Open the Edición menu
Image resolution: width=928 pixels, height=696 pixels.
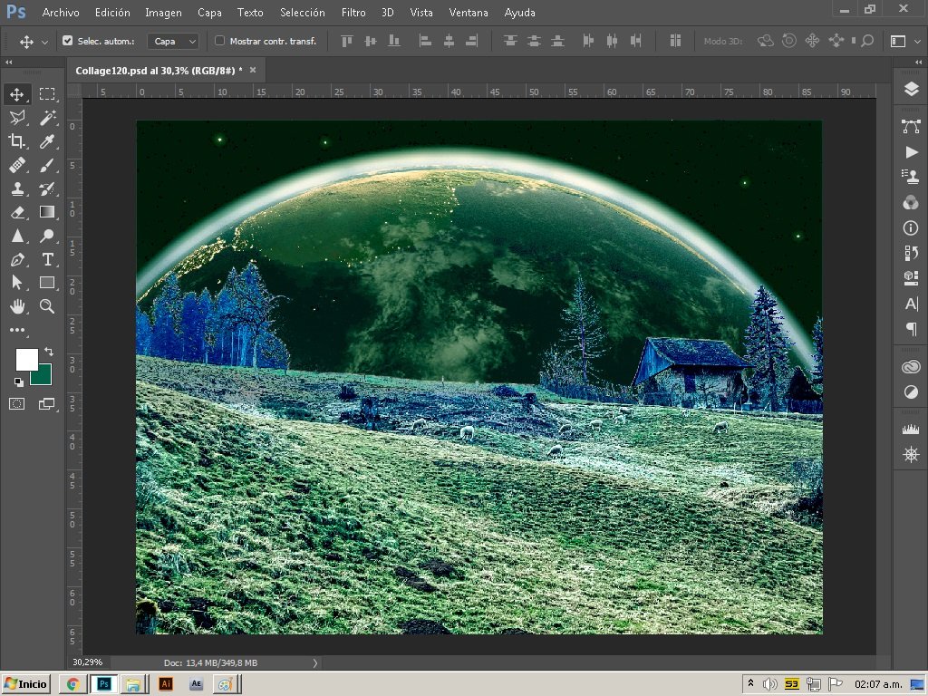coord(112,13)
